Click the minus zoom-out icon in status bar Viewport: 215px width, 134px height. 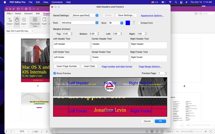(177, 132)
